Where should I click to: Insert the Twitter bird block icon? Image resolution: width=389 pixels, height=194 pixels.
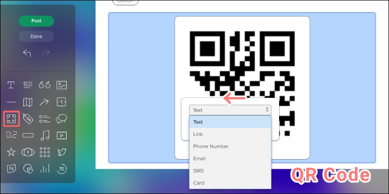[x=62, y=152]
